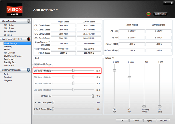Click CPU Core 1 current speed field
Image resolution: width=175 pixels, height=124 pixels.
point(89,30)
